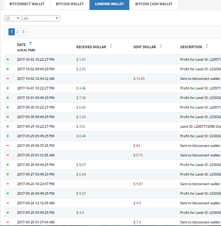Click the 2017-09-28 09:49:29 PM date cell

[x=36, y=165]
